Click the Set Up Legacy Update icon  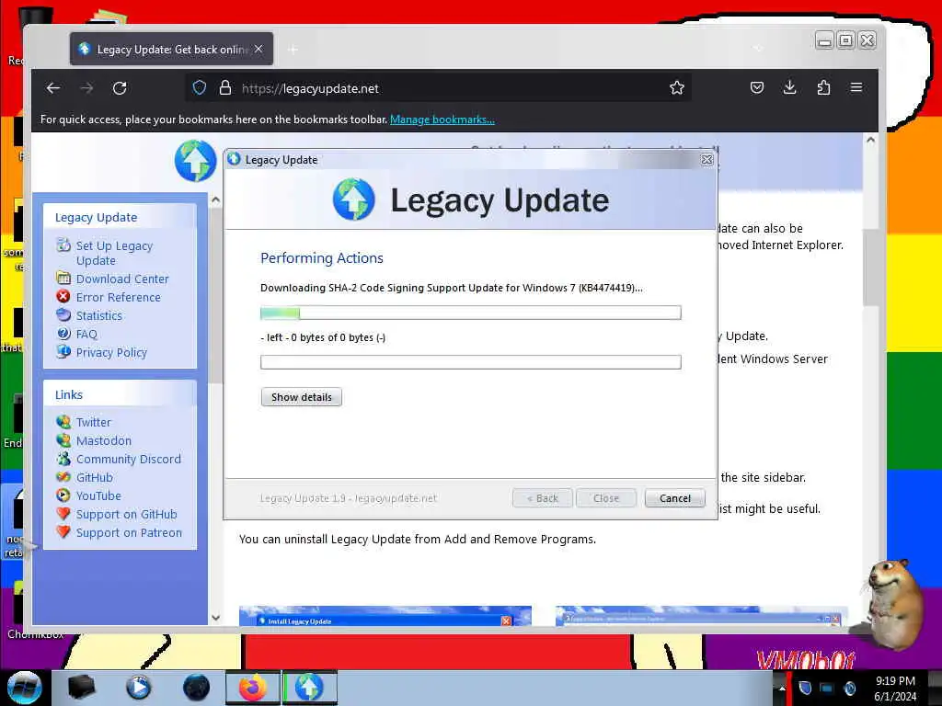63,245
